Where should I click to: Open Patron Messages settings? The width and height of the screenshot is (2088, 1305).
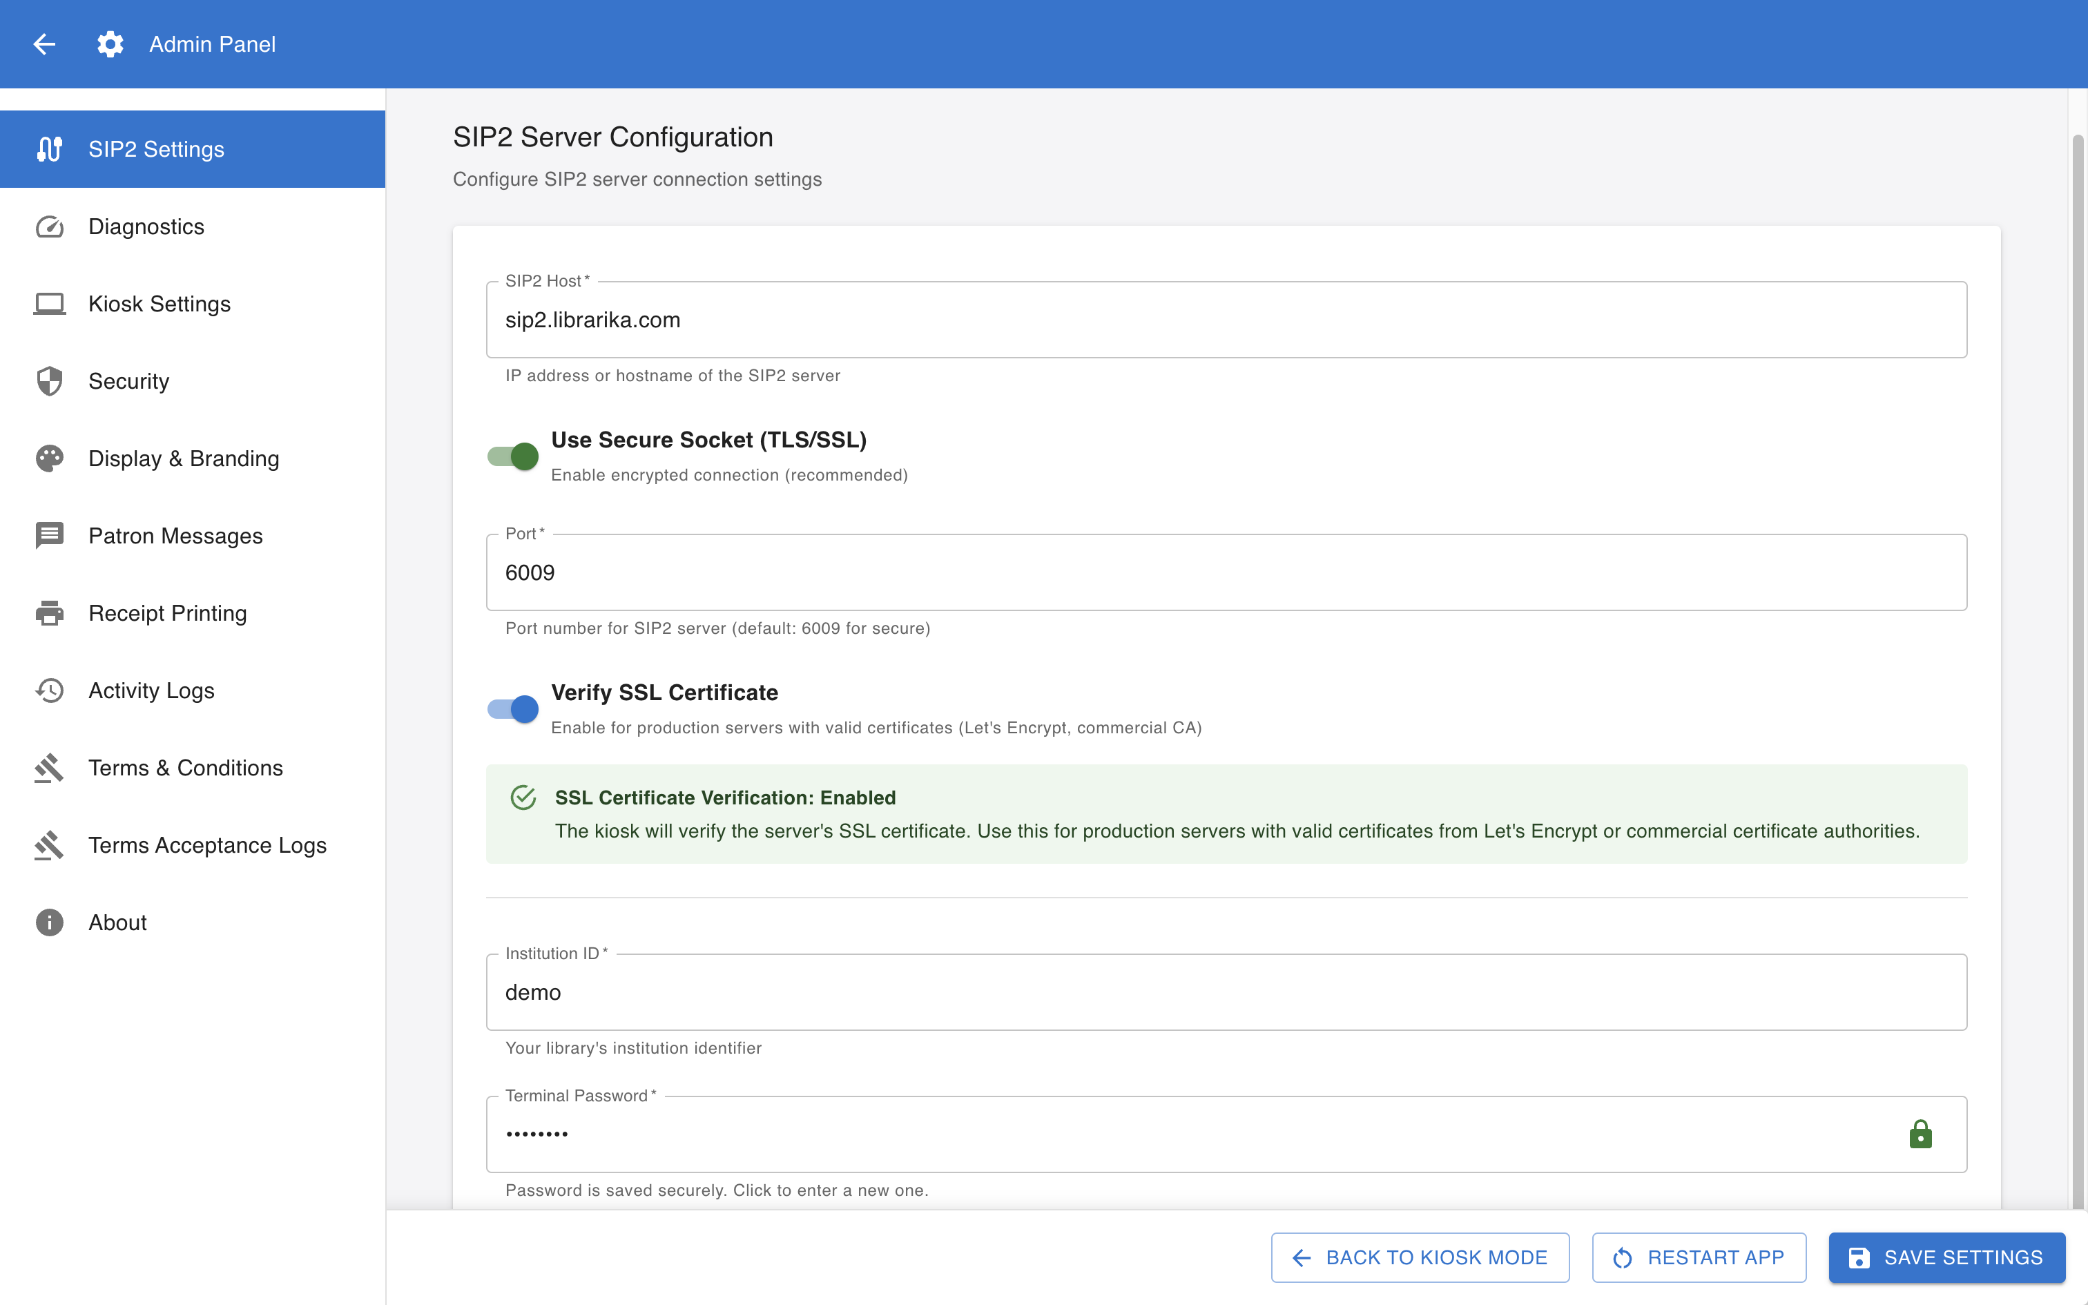pyautogui.click(x=175, y=535)
